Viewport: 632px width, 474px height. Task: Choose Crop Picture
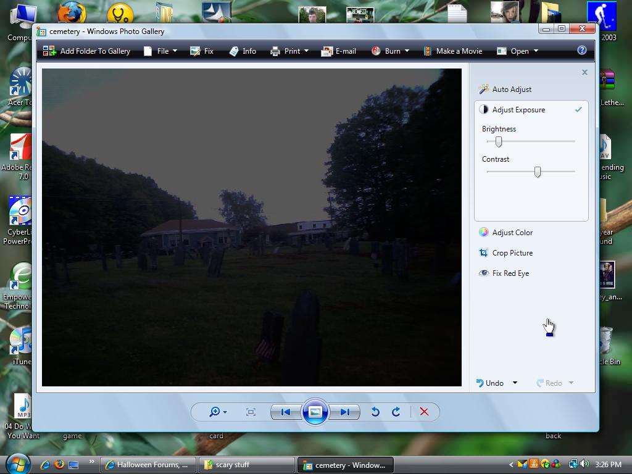(x=512, y=253)
